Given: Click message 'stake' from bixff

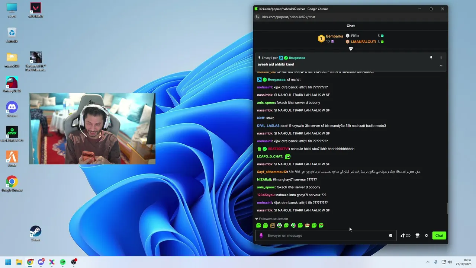Looking at the screenshot, I should coord(270,118).
